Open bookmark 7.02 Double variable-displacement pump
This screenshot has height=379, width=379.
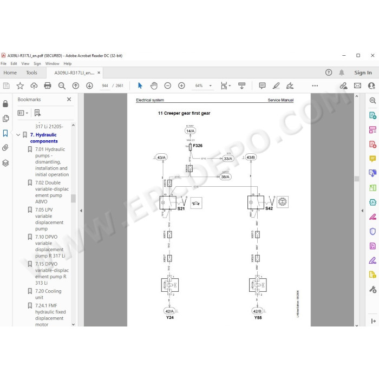click(52, 192)
